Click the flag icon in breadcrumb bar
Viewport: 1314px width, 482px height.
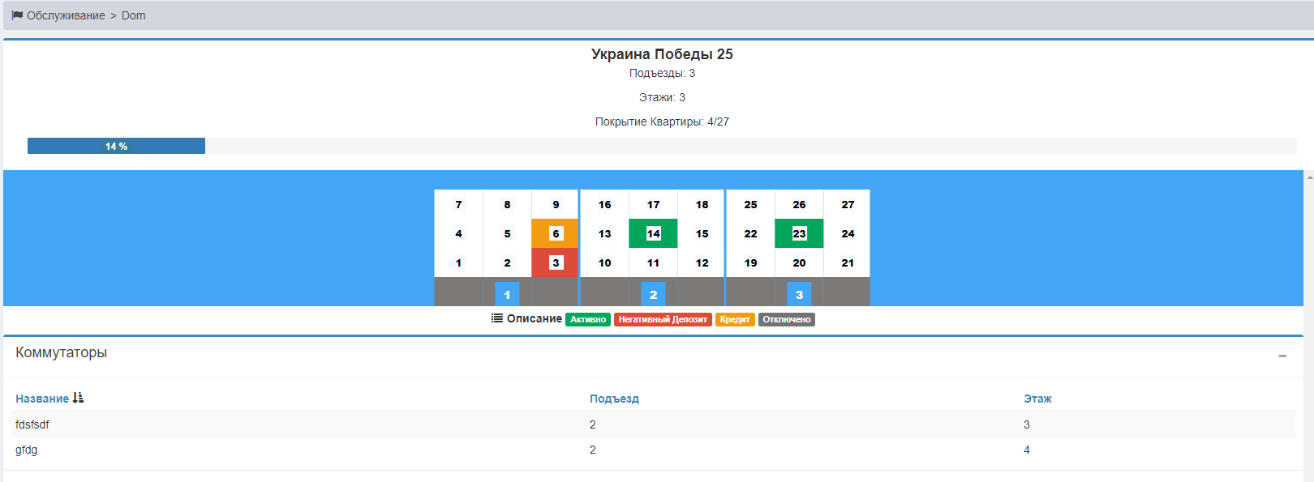(17, 15)
